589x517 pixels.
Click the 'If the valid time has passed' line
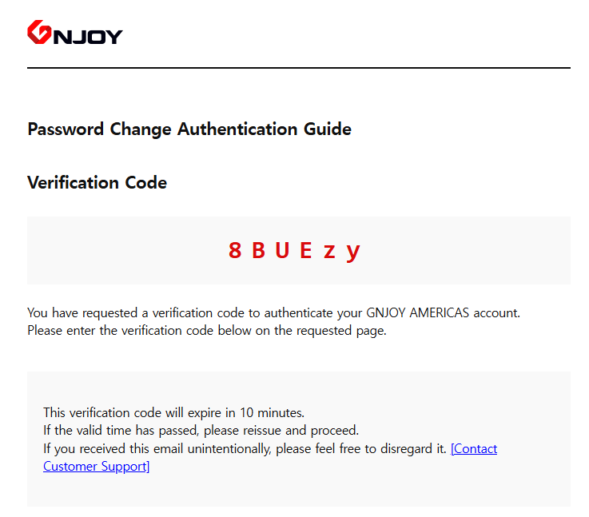[201, 430]
